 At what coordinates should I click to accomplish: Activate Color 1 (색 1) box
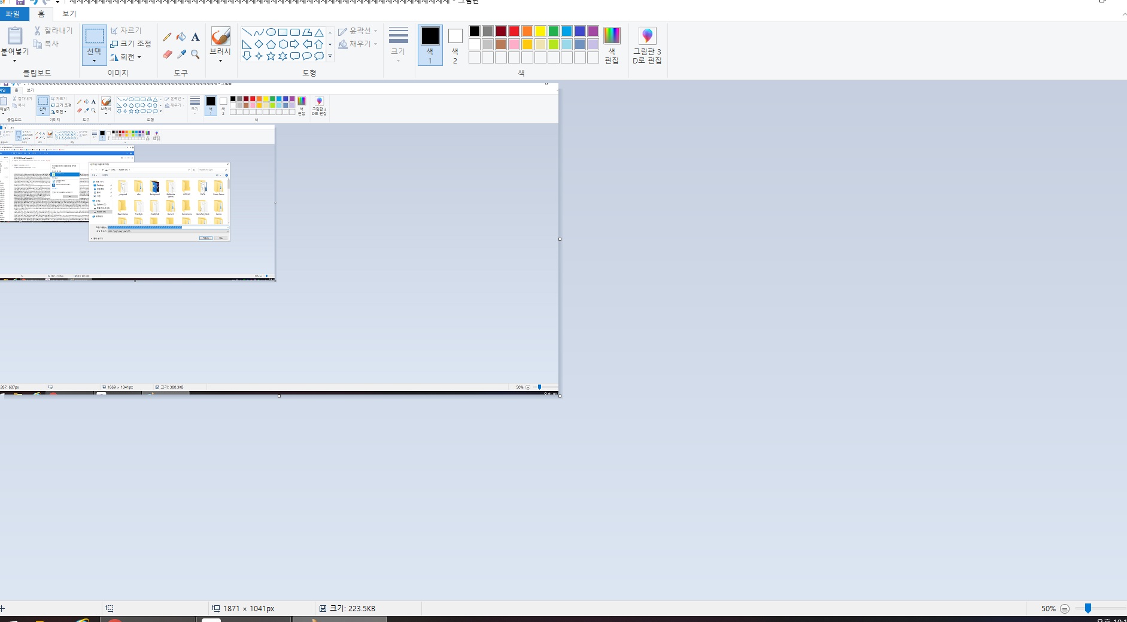(430, 45)
